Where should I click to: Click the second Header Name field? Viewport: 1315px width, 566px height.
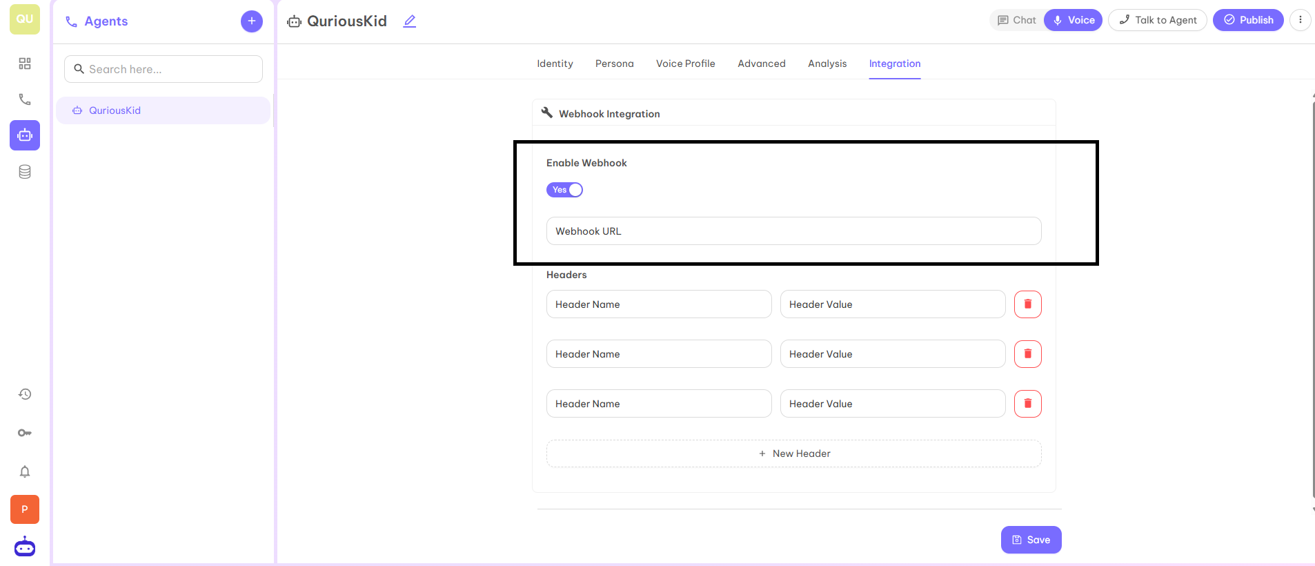tap(659, 354)
